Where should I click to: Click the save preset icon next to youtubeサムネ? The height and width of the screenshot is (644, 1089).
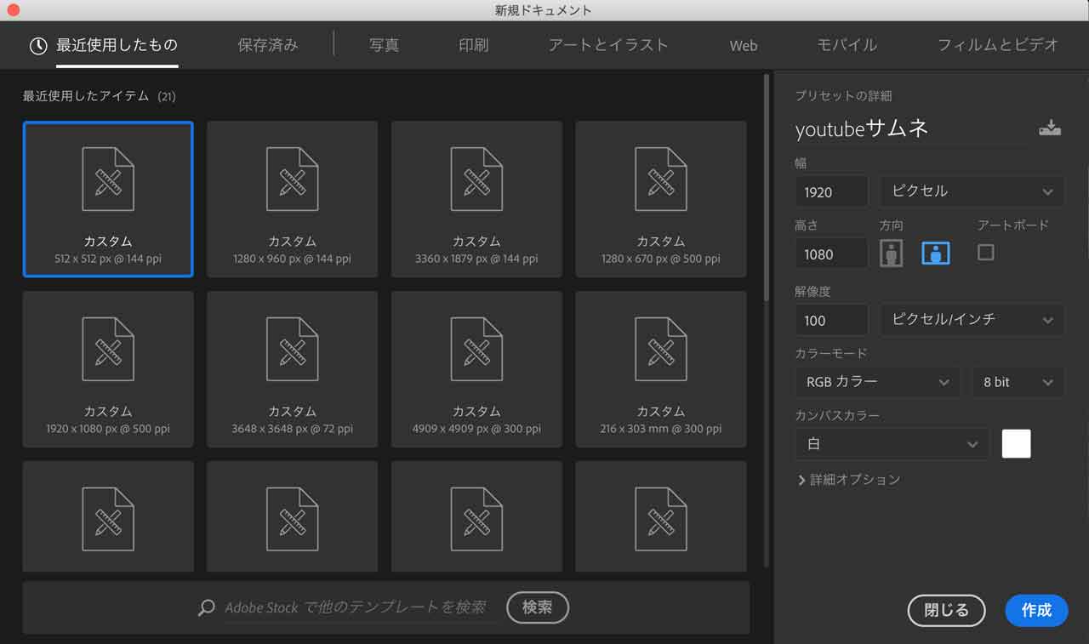pos(1050,128)
